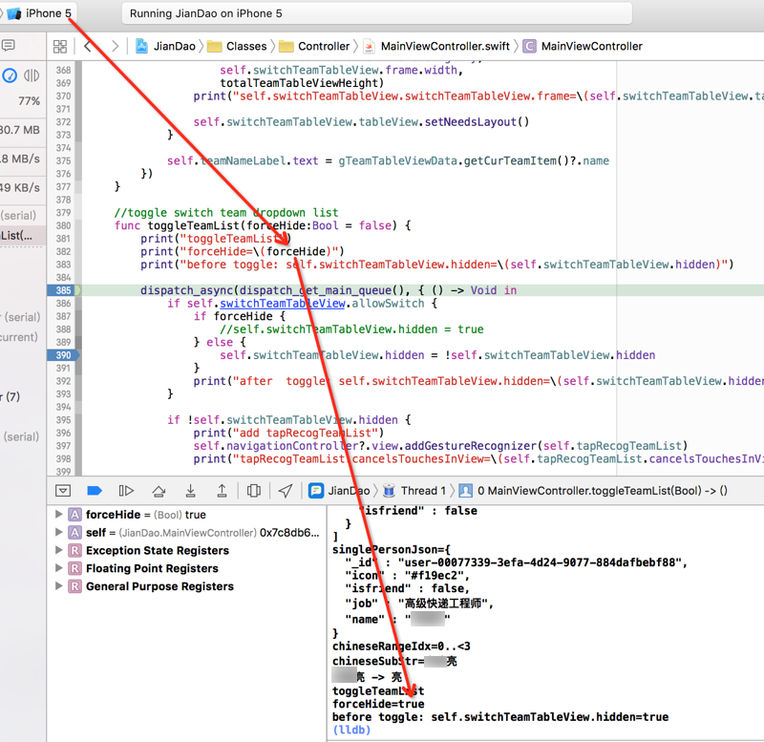Screen dimensions: 764x742
Task: Select JianDao project in jump bar
Action: click(165, 46)
